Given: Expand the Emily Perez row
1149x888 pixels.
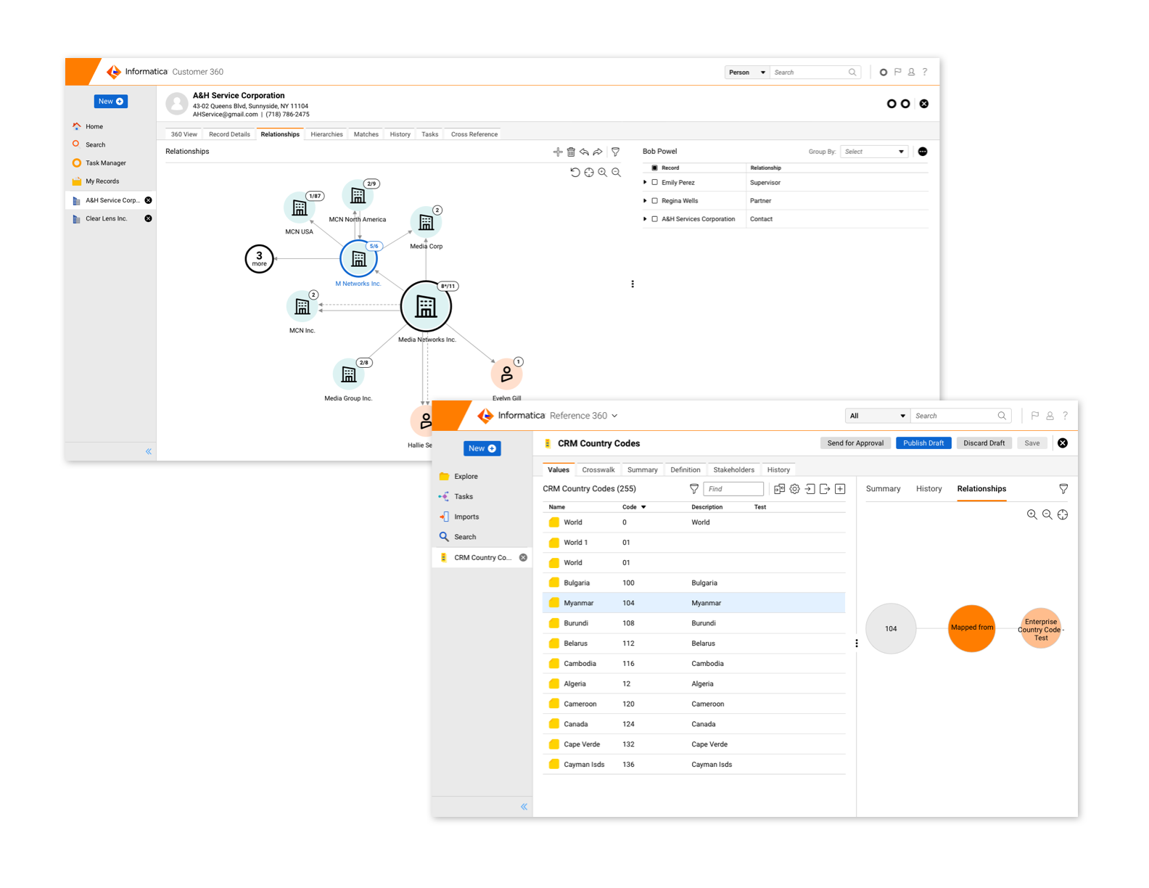Looking at the screenshot, I should pyautogui.click(x=645, y=183).
